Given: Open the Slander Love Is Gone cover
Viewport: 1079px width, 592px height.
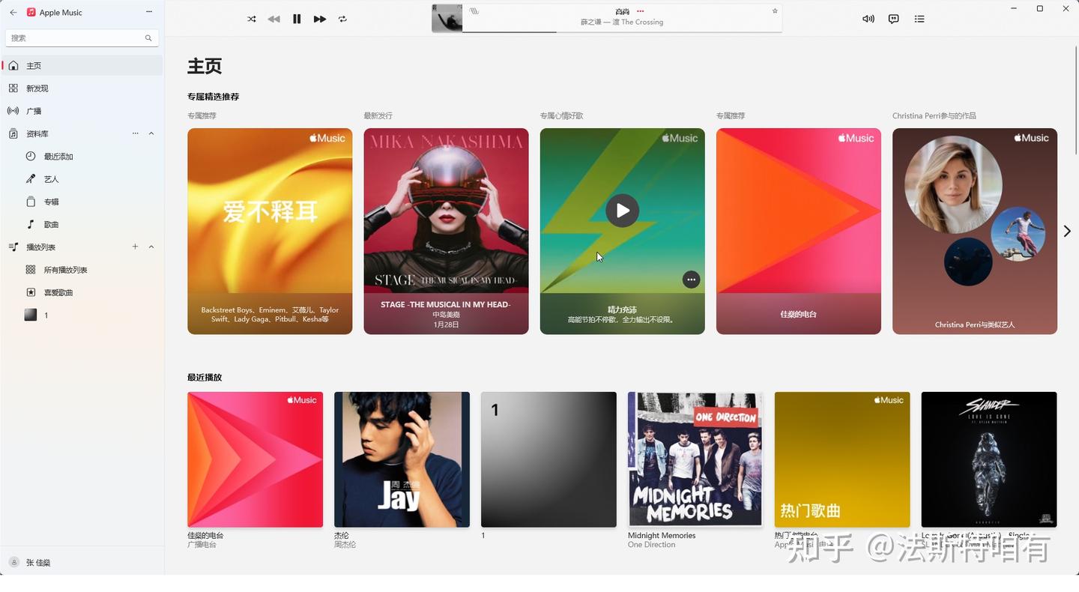Looking at the screenshot, I should tap(989, 459).
